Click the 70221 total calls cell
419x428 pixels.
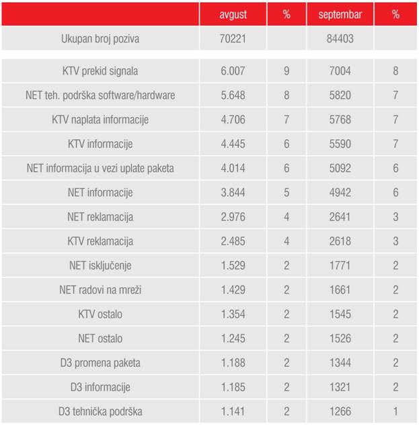[x=233, y=38]
